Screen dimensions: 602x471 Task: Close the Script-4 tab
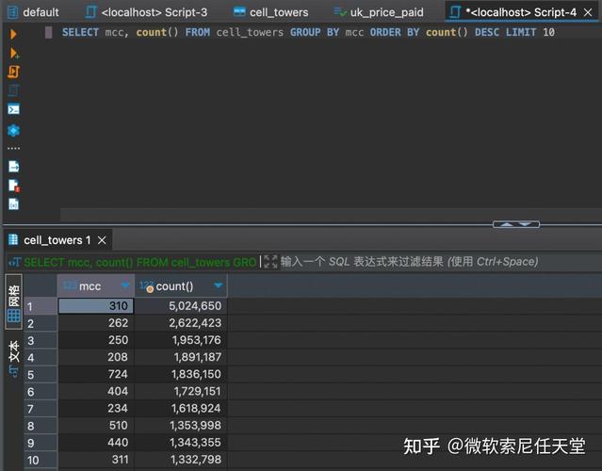coord(588,12)
